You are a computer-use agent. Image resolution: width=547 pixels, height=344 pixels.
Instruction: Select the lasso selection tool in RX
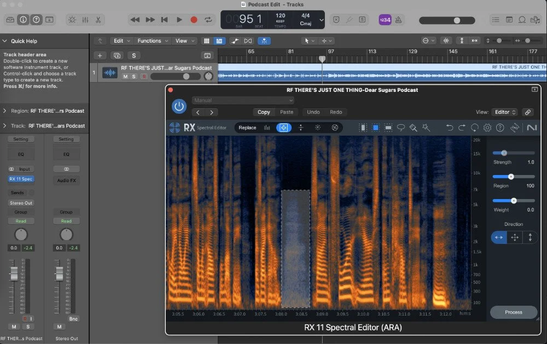pyautogui.click(x=401, y=127)
